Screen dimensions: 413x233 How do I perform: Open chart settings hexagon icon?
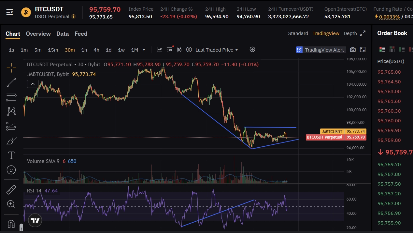[x=189, y=50]
